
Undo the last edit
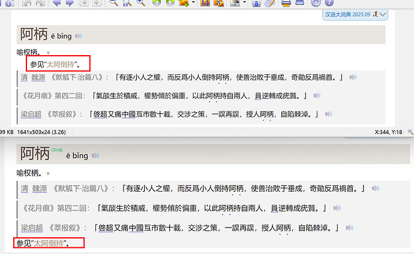coord(26,3)
